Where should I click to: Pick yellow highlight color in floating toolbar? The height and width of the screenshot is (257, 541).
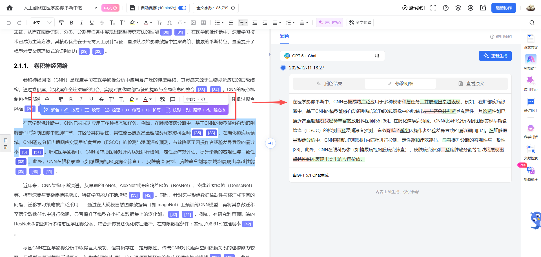(132, 99)
